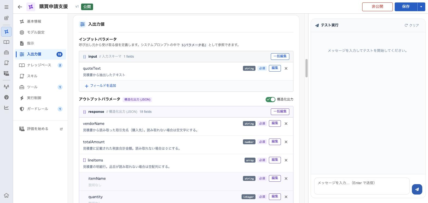428x203 pixels.
Task: Bulk edit the input schema with 一括編集
Action: pyautogui.click(x=280, y=56)
